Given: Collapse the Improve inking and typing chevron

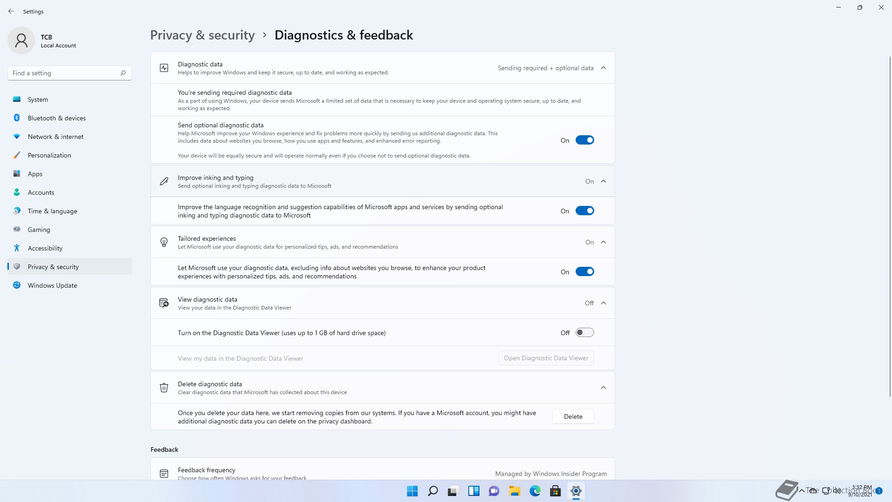Looking at the screenshot, I should [603, 181].
